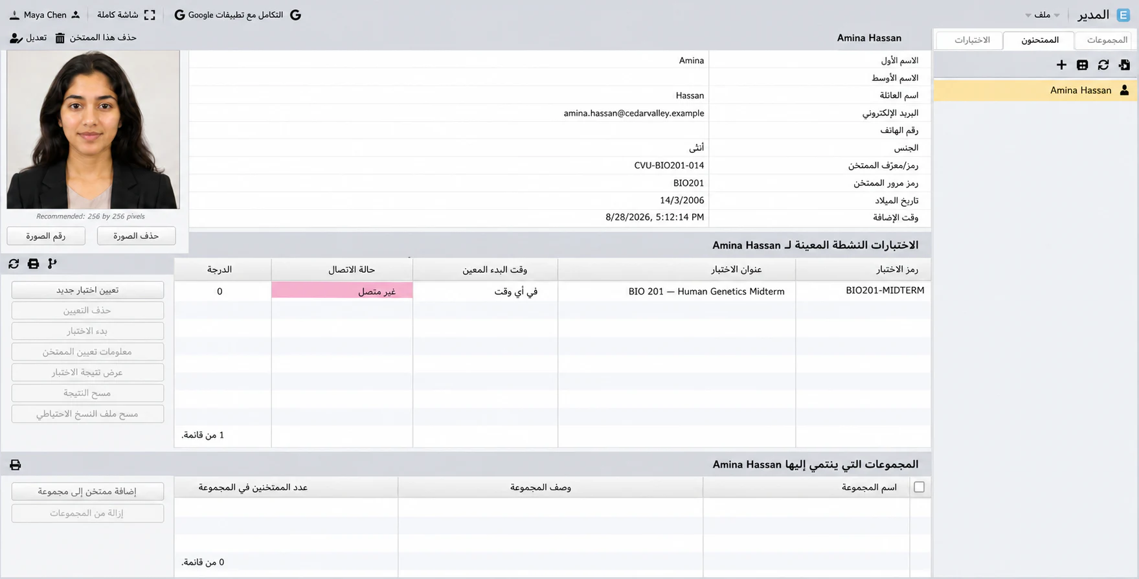The width and height of the screenshot is (1139, 579).
Task: Click the import examinees file icon
Action: click(x=1124, y=65)
